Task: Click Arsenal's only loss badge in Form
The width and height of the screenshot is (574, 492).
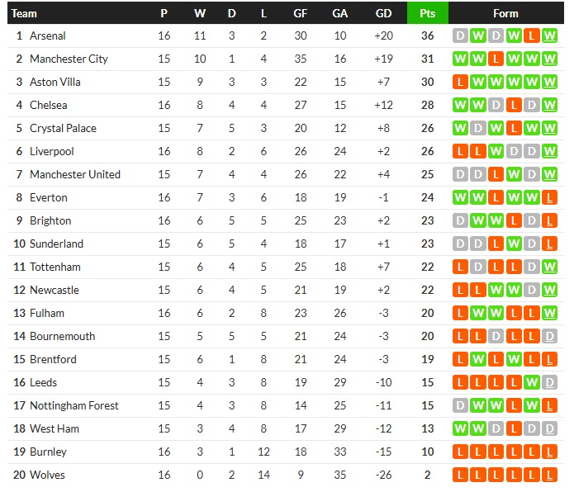Action: pos(533,36)
